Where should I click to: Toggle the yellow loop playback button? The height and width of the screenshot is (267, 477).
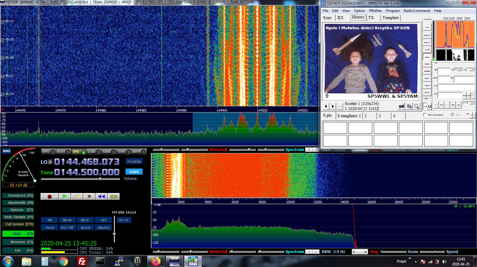pyautogui.click(x=114, y=197)
